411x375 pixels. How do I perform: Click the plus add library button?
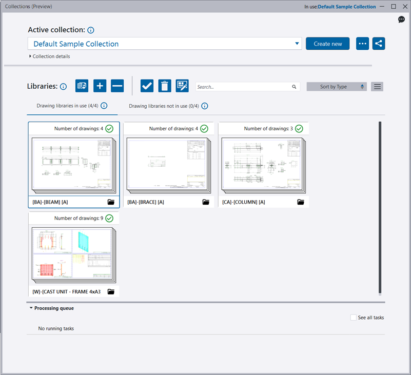click(x=100, y=86)
